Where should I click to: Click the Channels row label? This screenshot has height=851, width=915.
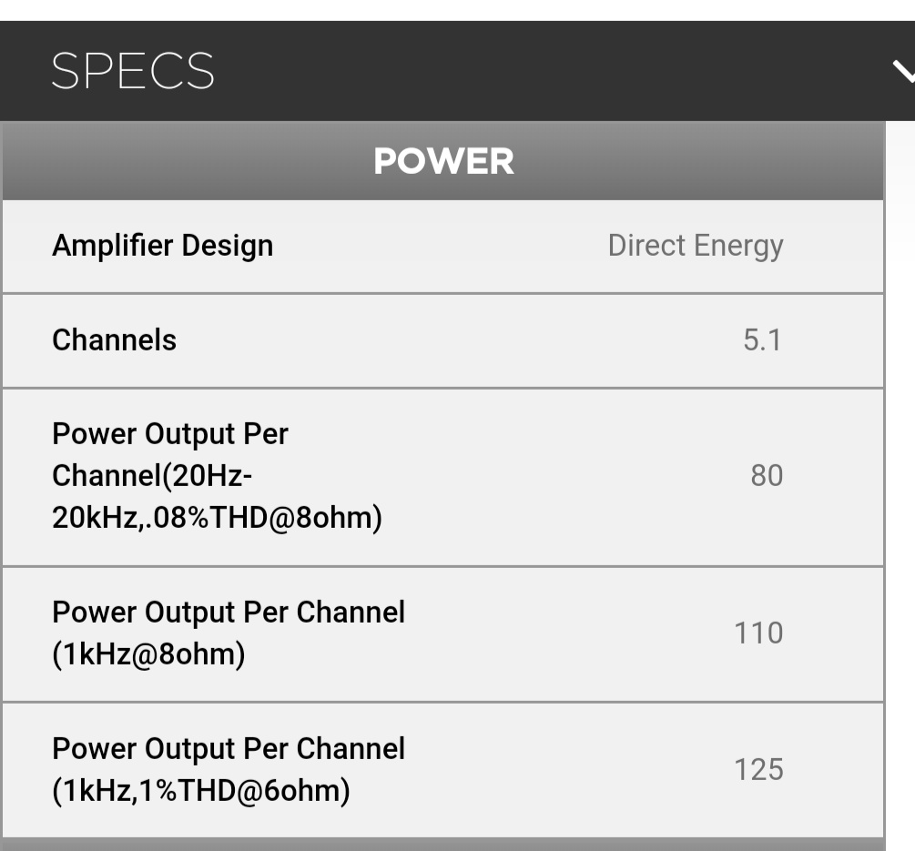115,340
